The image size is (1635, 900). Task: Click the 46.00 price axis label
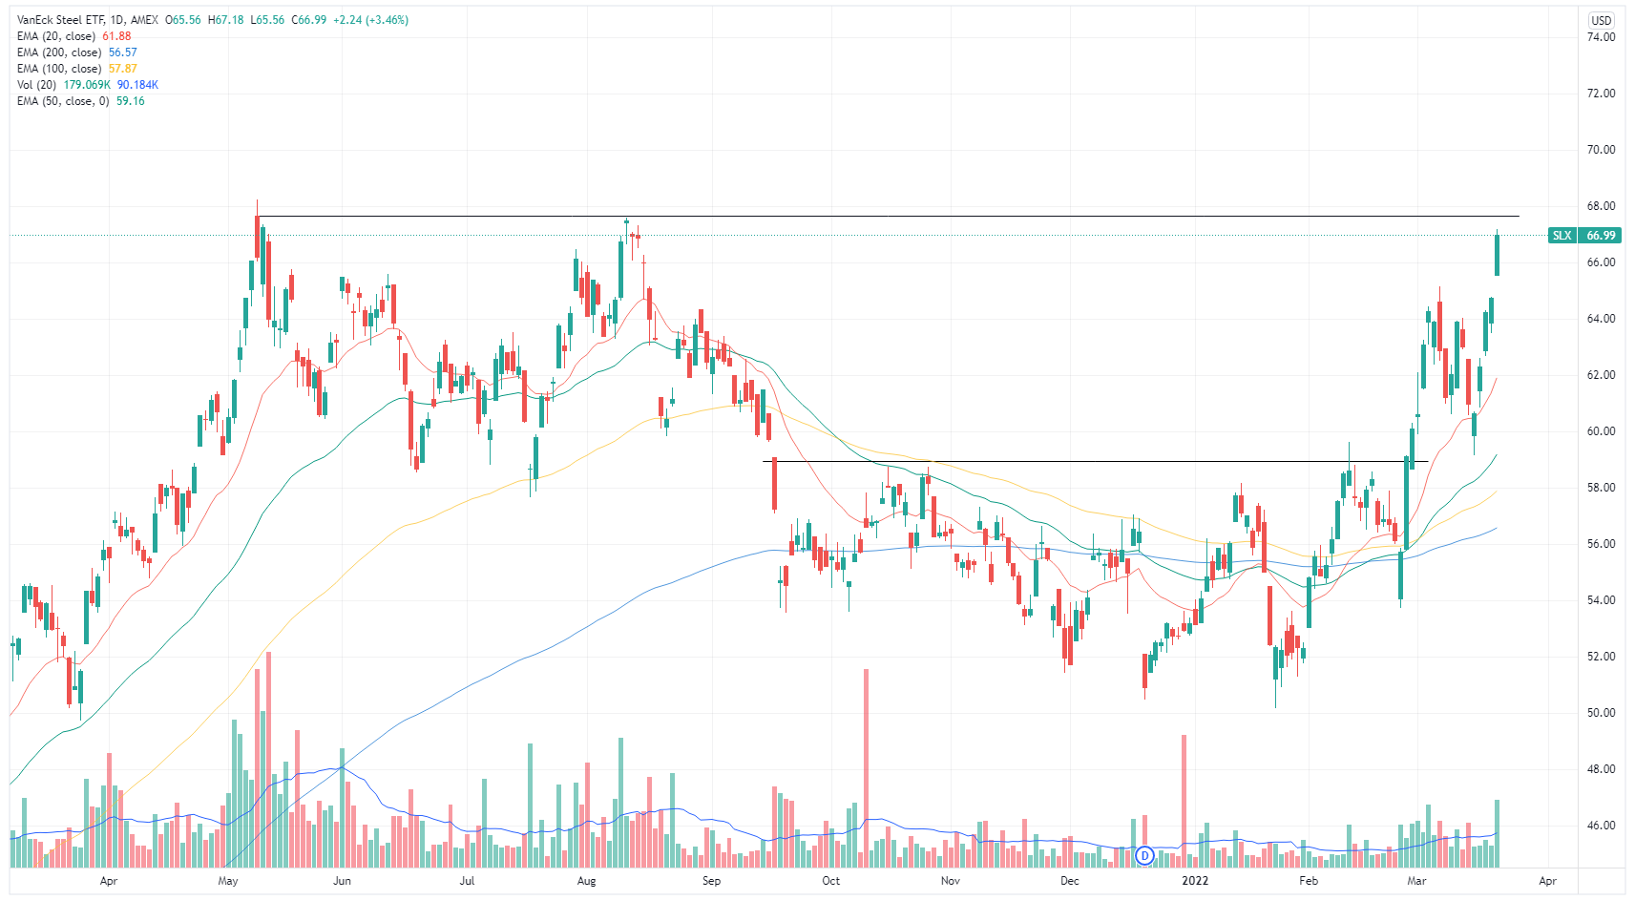(1601, 826)
